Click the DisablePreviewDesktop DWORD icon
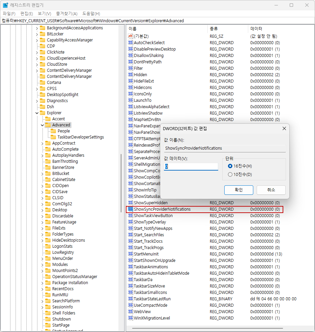Image resolution: width=315 pixels, height=332 pixels. [131, 49]
